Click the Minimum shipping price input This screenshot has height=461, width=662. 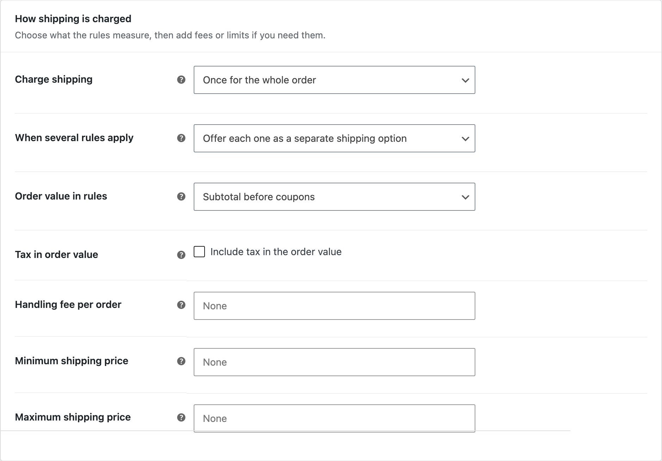(334, 362)
